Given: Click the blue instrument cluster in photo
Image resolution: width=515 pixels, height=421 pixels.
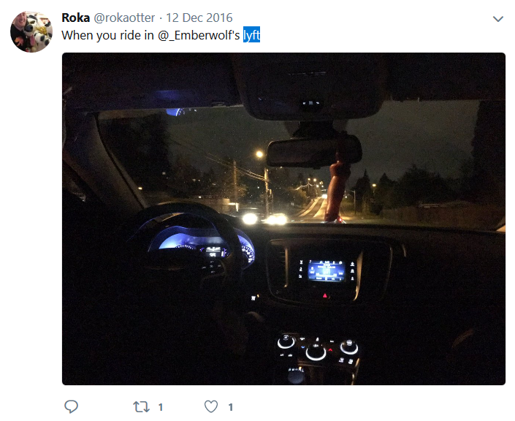Looking at the screenshot, I should tap(200, 245).
